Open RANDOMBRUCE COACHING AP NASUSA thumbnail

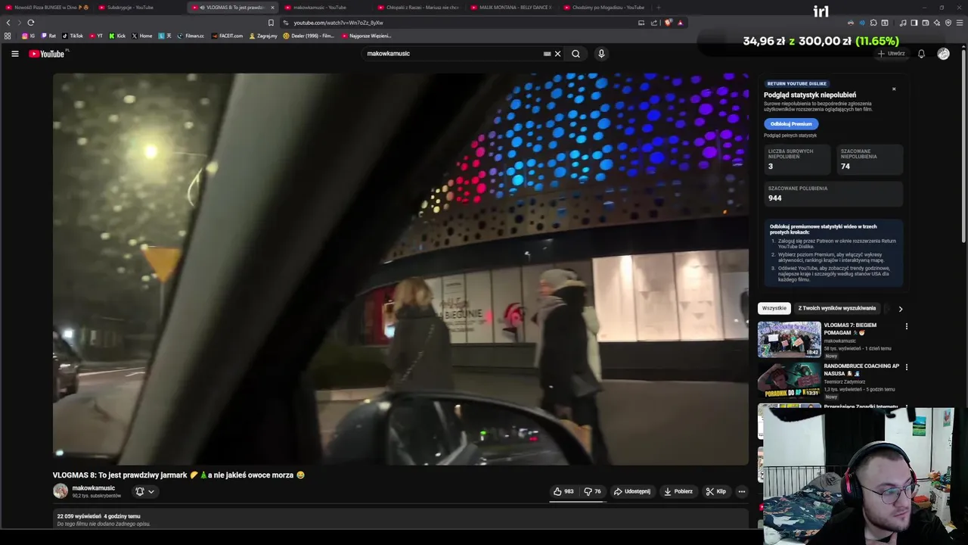[x=790, y=380]
